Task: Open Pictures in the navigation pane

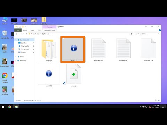Action: [x=23, y=52]
